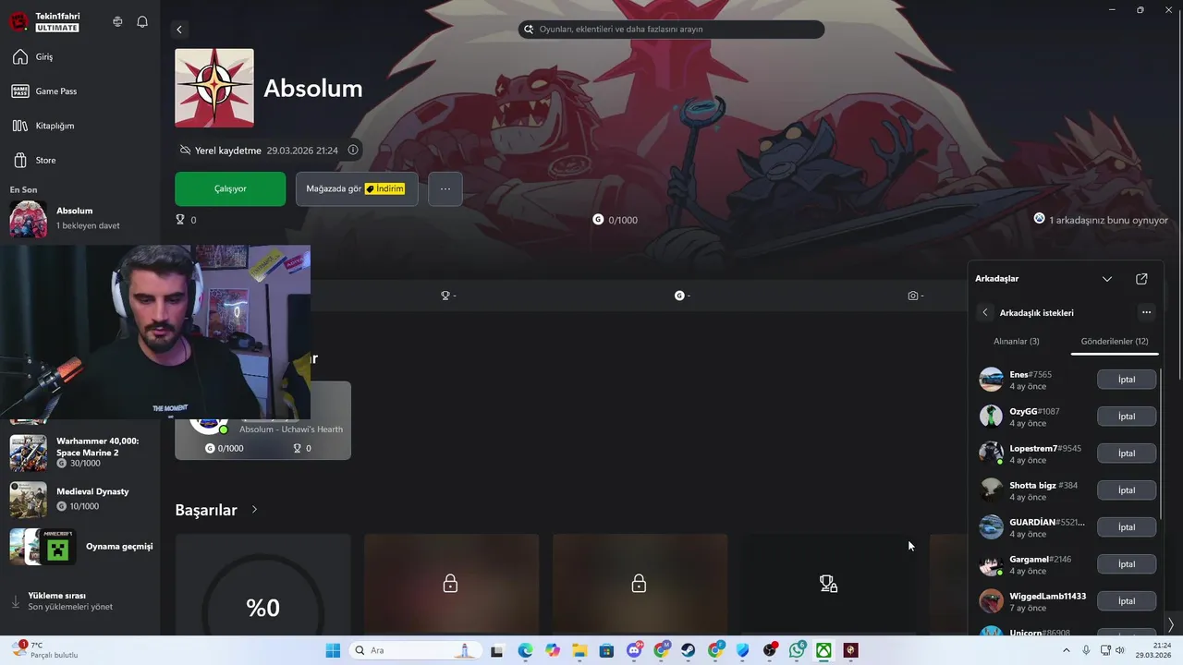Open Microsoft Edge from taskbar
The width and height of the screenshot is (1183, 665).
[525, 650]
